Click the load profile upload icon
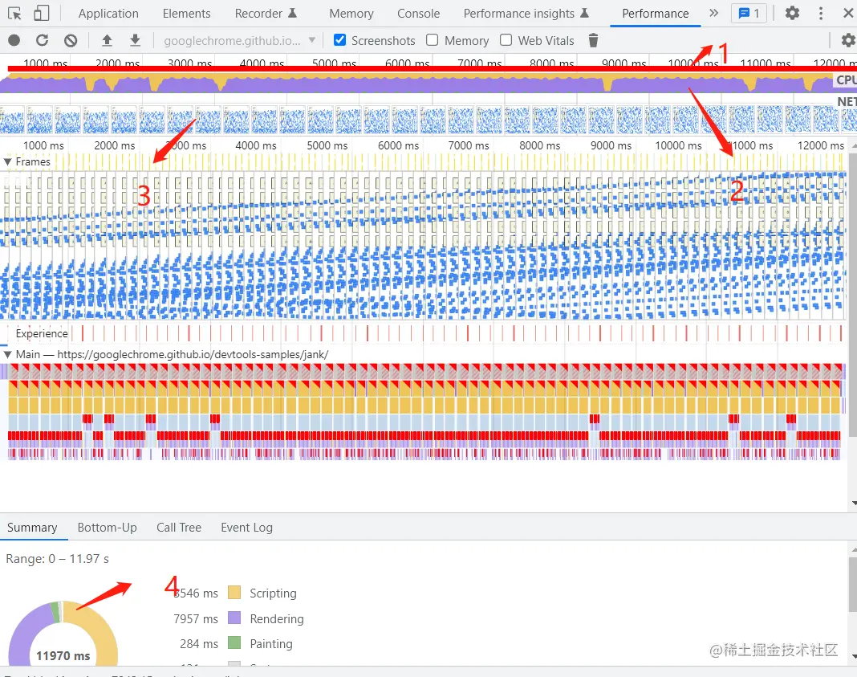The height and width of the screenshot is (677, 857). pyautogui.click(x=108, y=40)
